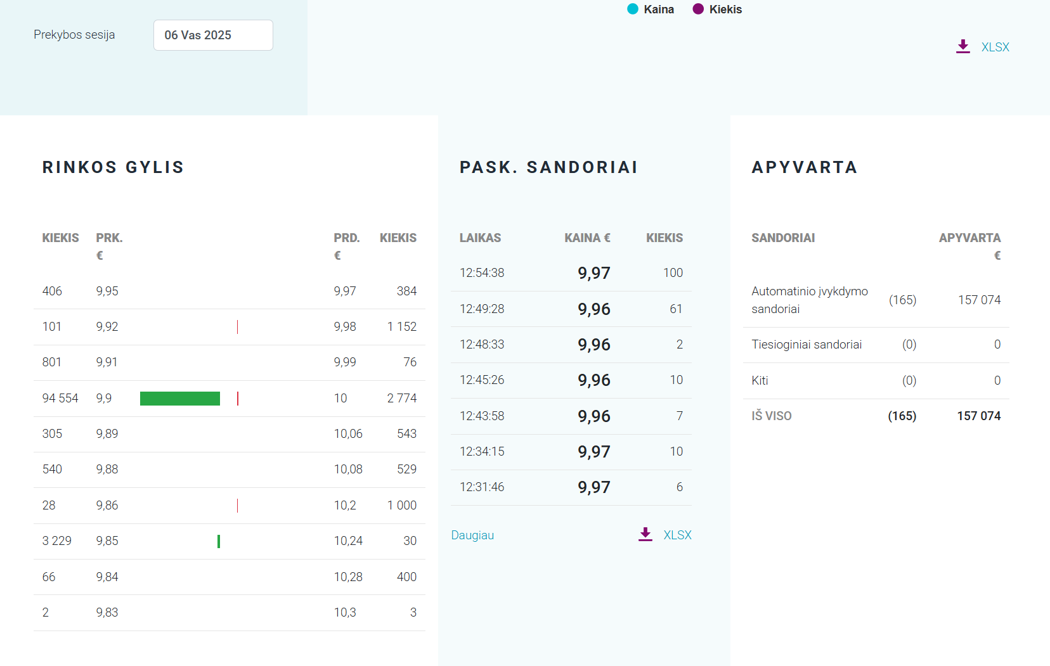Click the XLSX link below recent trades
Image resolution: width=1050 pixels, height=666 pixels.
[x=677, y=535]
